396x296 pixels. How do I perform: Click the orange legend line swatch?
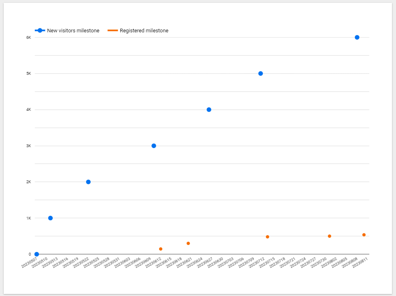pos(113,31)
